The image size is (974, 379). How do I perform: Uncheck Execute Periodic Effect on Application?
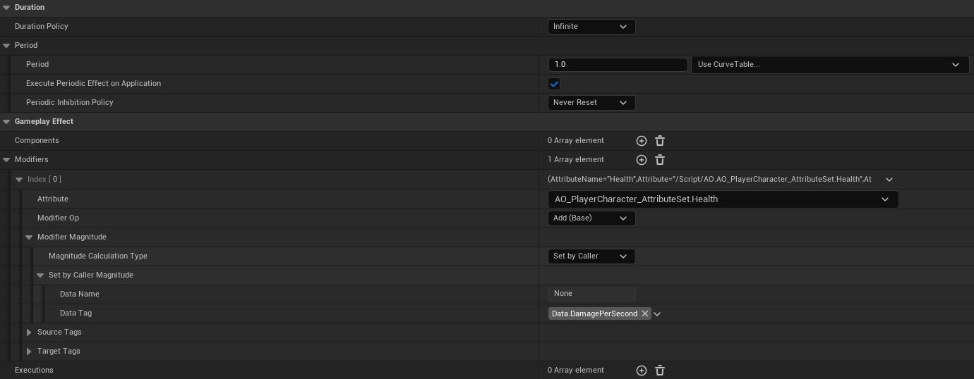pyautogui.click(x=554, y=84)
